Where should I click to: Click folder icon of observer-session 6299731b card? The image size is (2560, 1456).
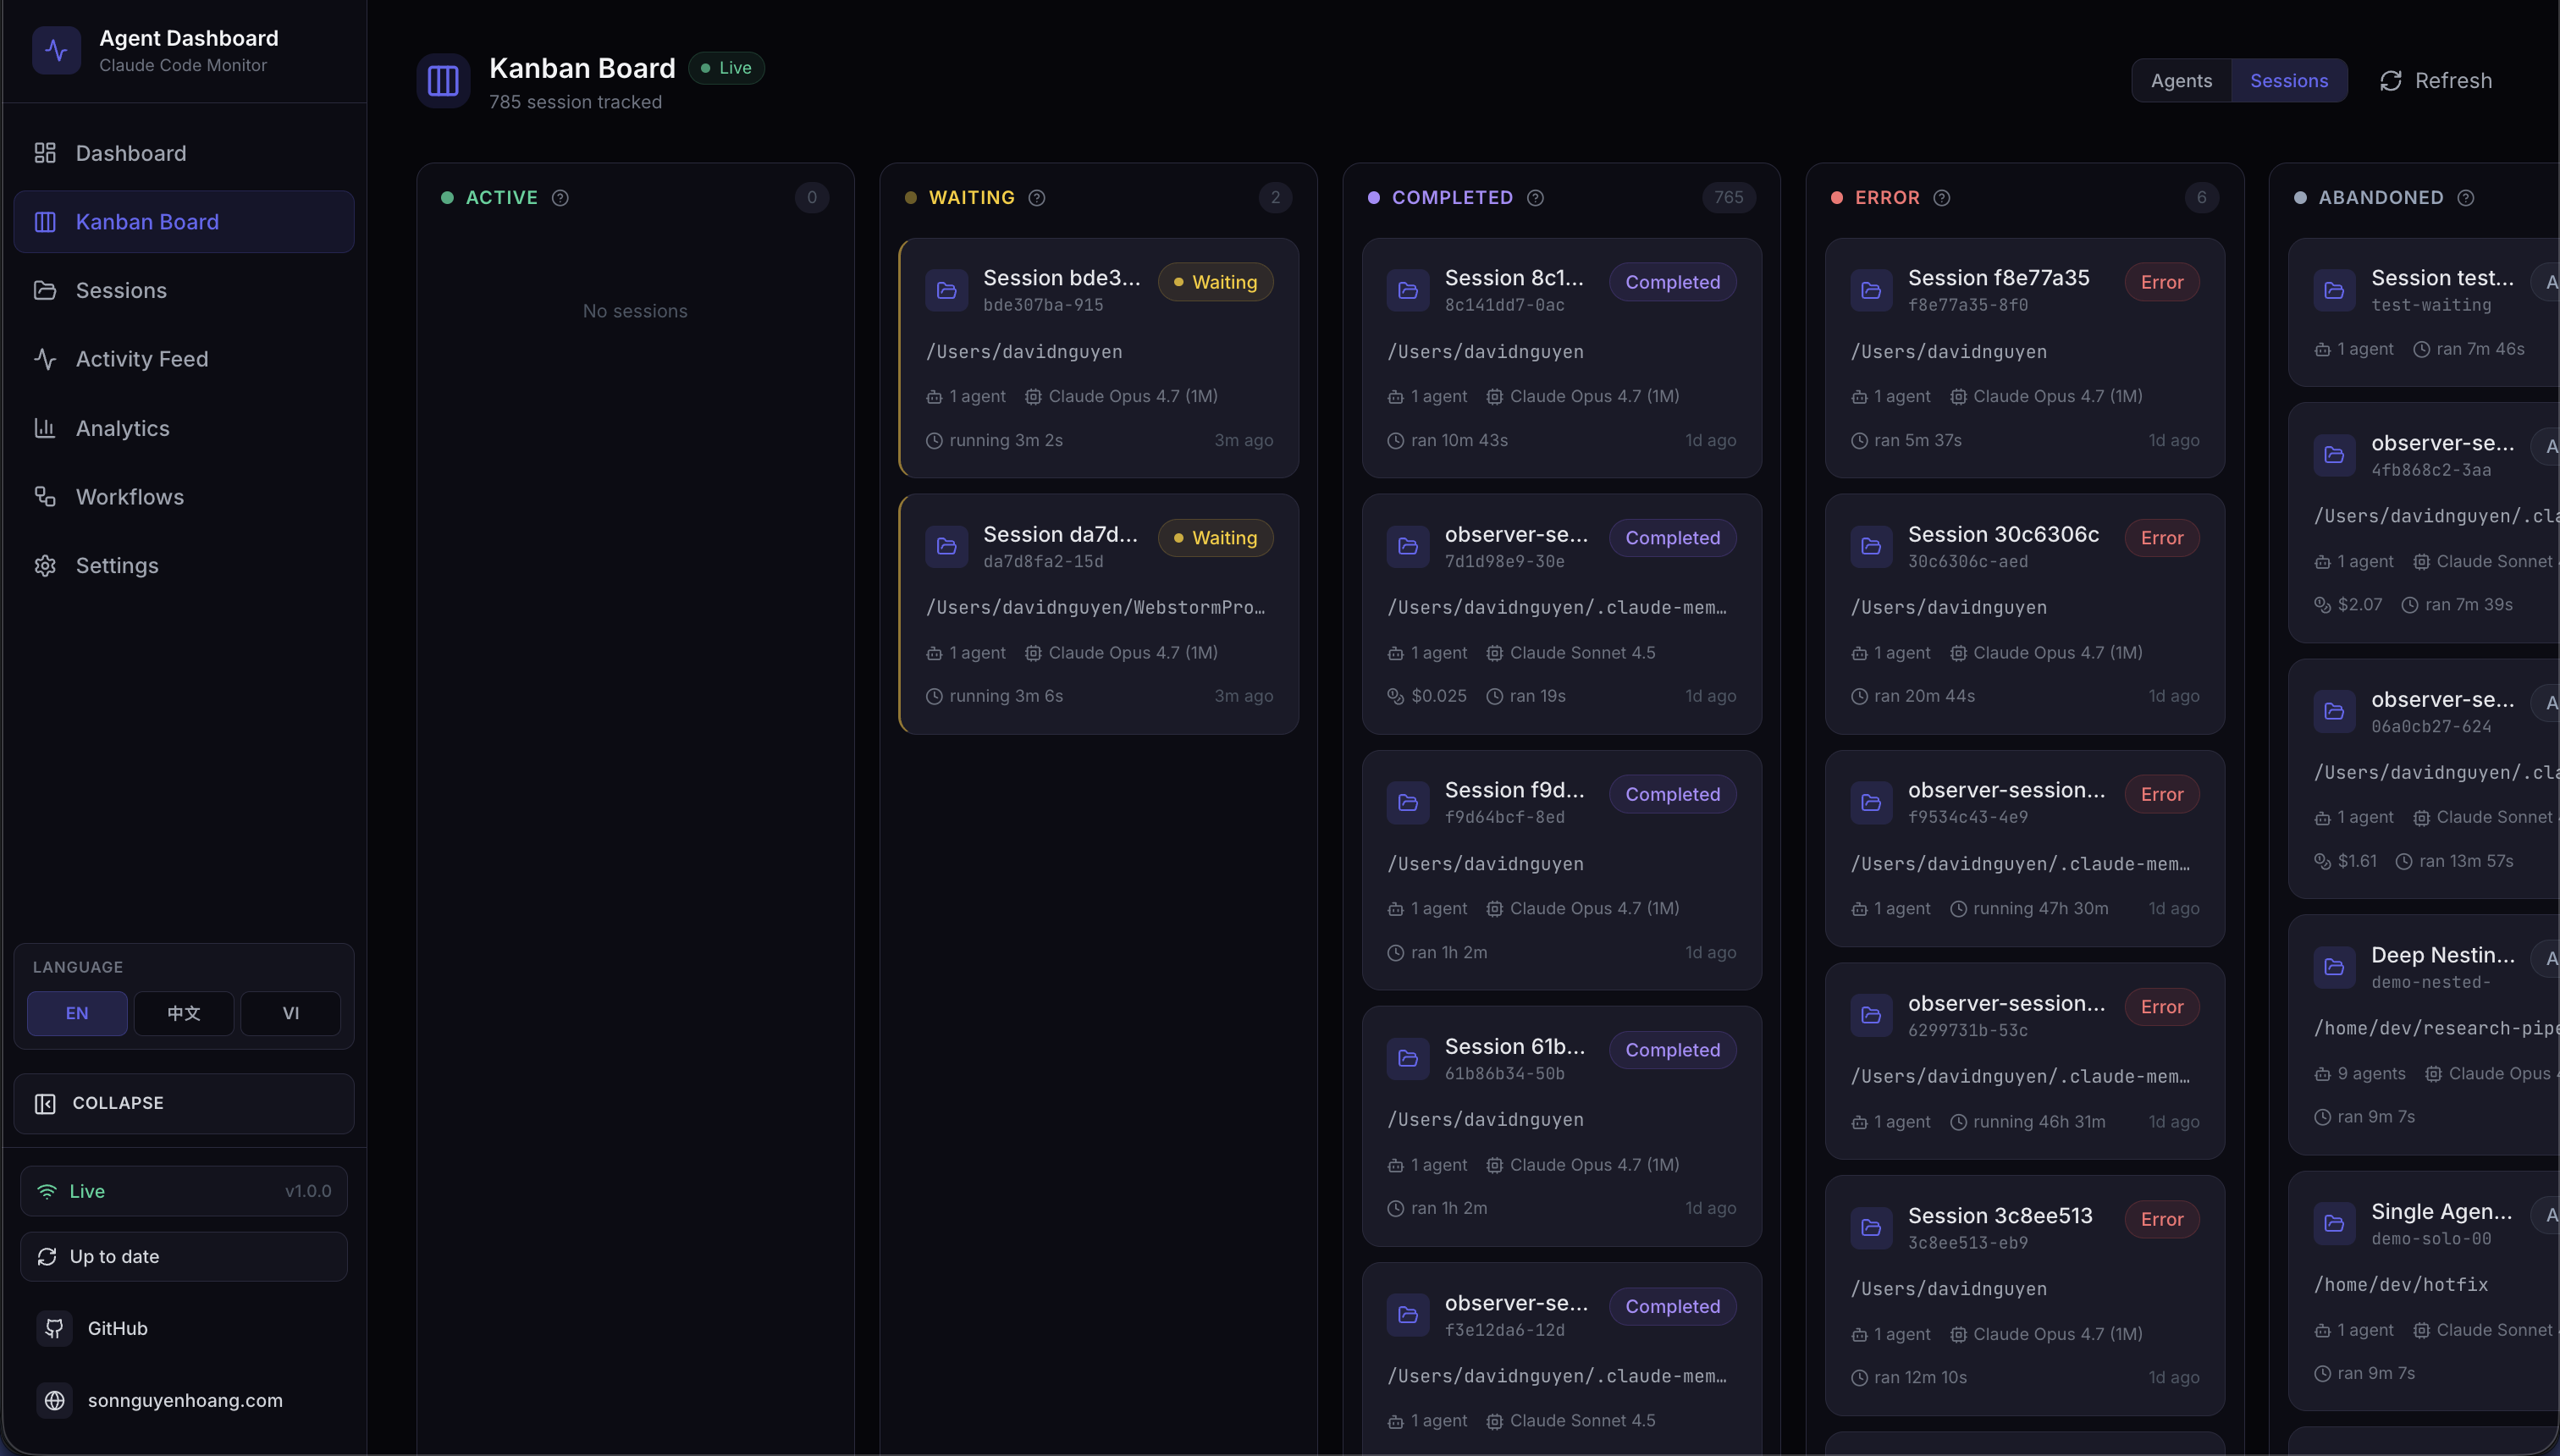coord(1871,1016)
